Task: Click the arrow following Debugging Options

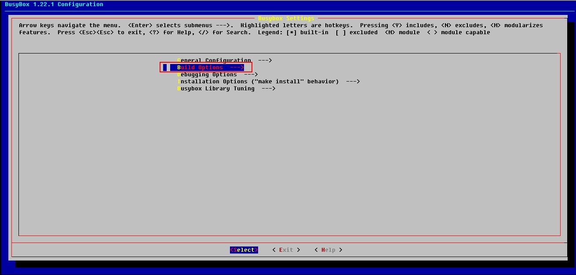Action: [x=251, y=75]
